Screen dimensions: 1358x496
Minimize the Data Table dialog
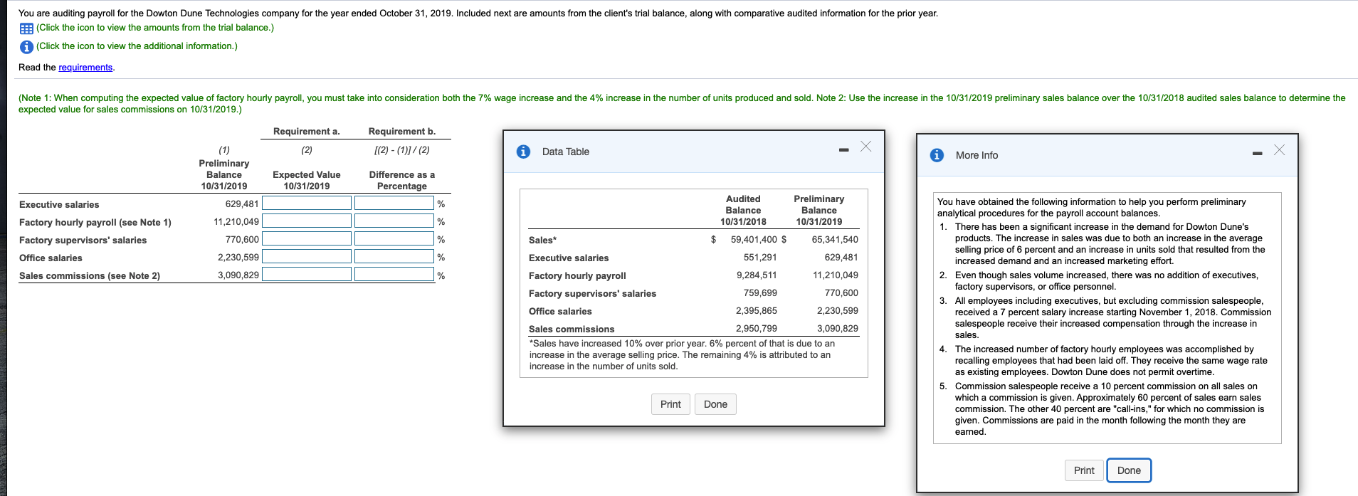843,149
